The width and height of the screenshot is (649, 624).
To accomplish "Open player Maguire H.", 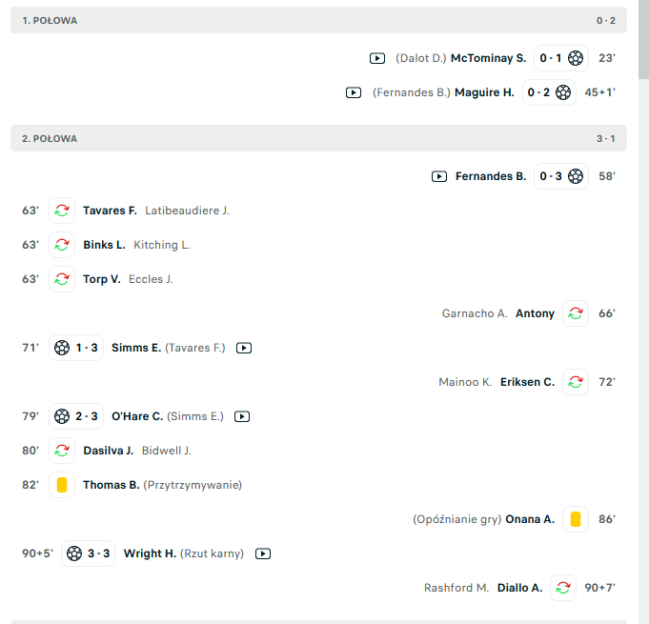I will click(484, 92).
